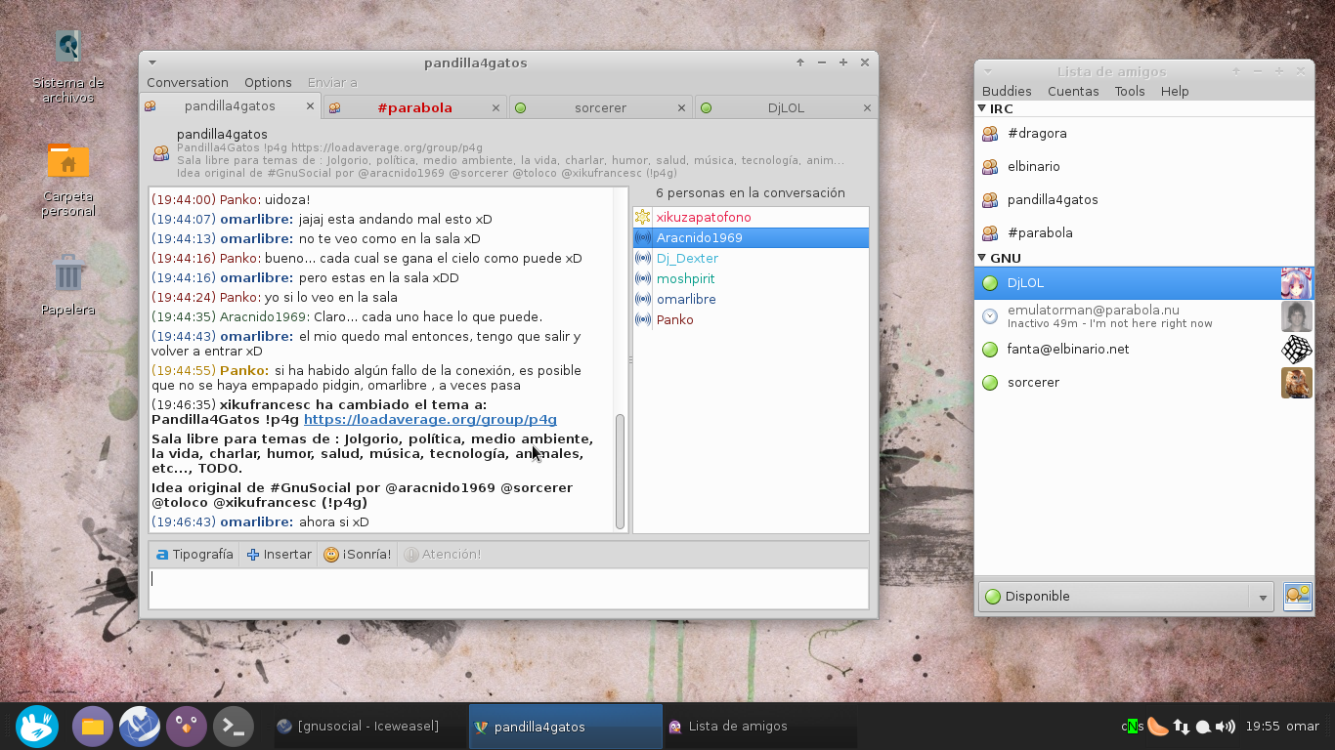This screenshot has width=1335, height=750.
Task: Select xikuzapatofono in the user list
Action: [x=751, y=217]
